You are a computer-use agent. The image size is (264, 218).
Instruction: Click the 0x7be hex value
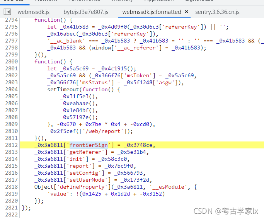coord(93,124)
